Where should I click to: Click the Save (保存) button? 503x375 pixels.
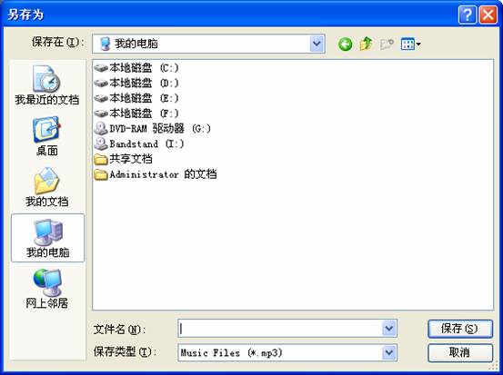pos(460,329)
